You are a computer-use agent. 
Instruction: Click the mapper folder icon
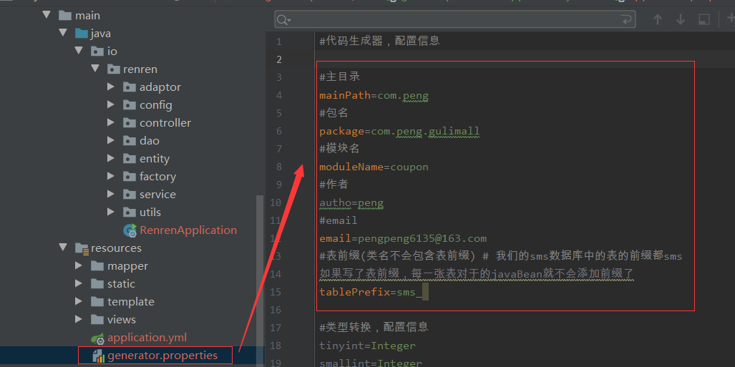[97, 265]
